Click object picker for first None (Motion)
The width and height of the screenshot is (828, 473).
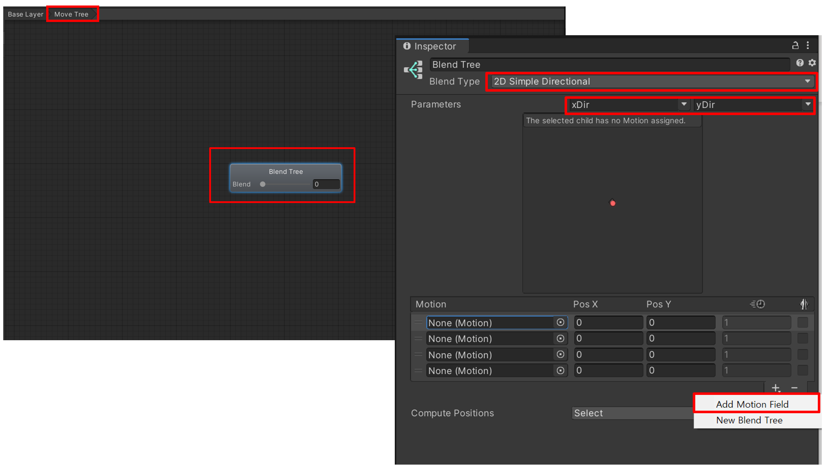(x=560, y=322)
